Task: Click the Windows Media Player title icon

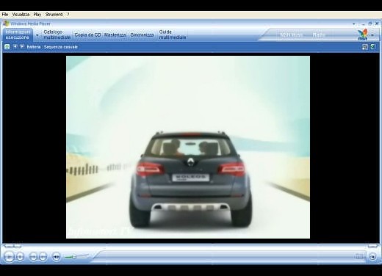Action: 6,23
